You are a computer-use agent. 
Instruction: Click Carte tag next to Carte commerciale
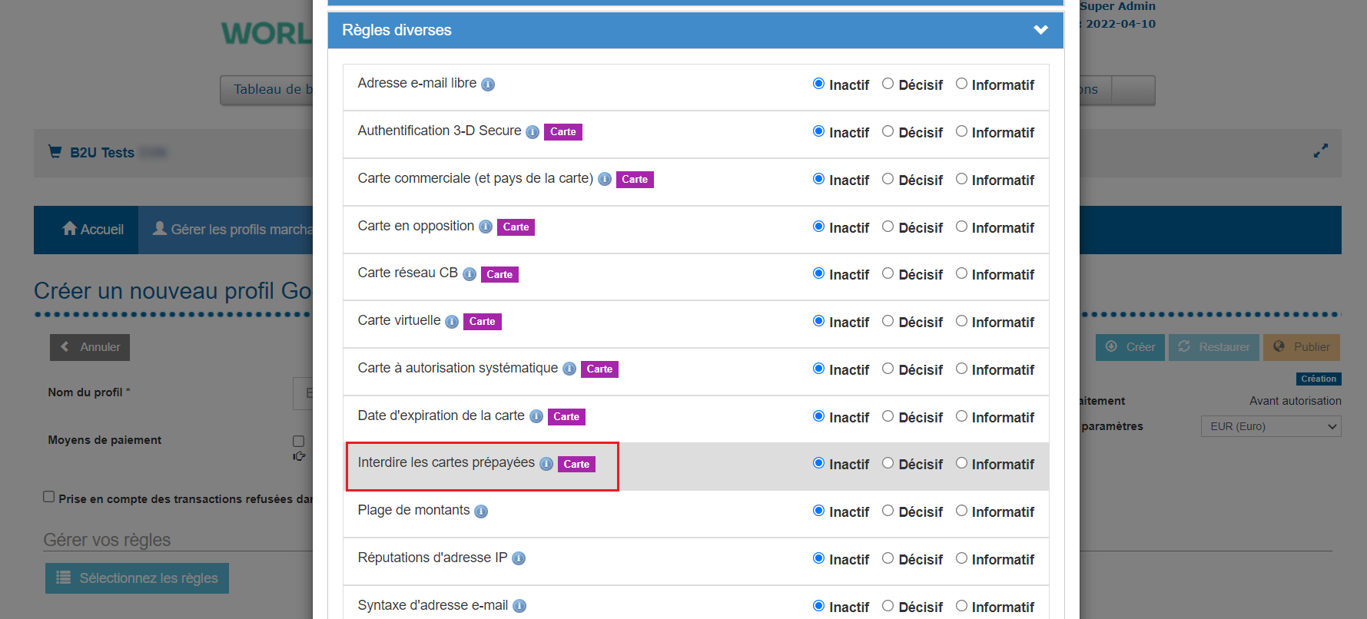click(635, 180)
